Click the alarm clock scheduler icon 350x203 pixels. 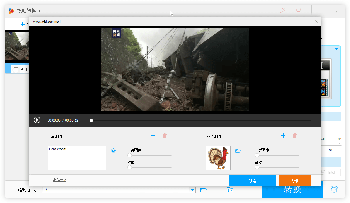[334, 190]
